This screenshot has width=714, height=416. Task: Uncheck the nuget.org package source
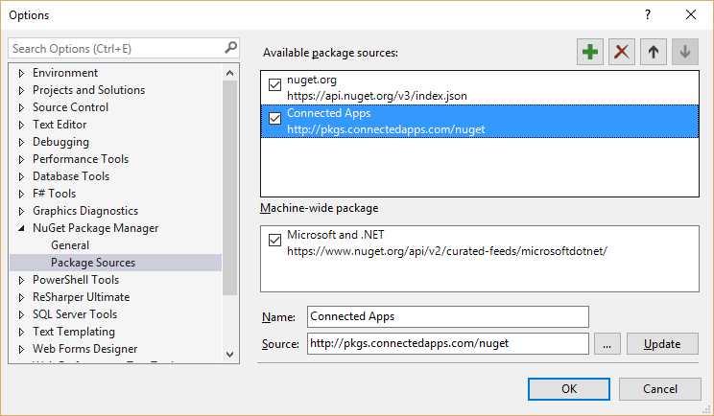275,84
